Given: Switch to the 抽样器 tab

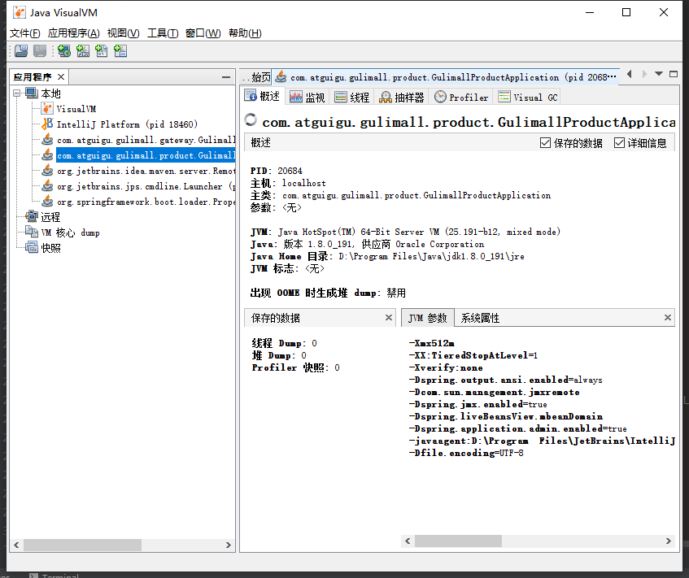Looking at the screenshot, I should coord(402,97).
